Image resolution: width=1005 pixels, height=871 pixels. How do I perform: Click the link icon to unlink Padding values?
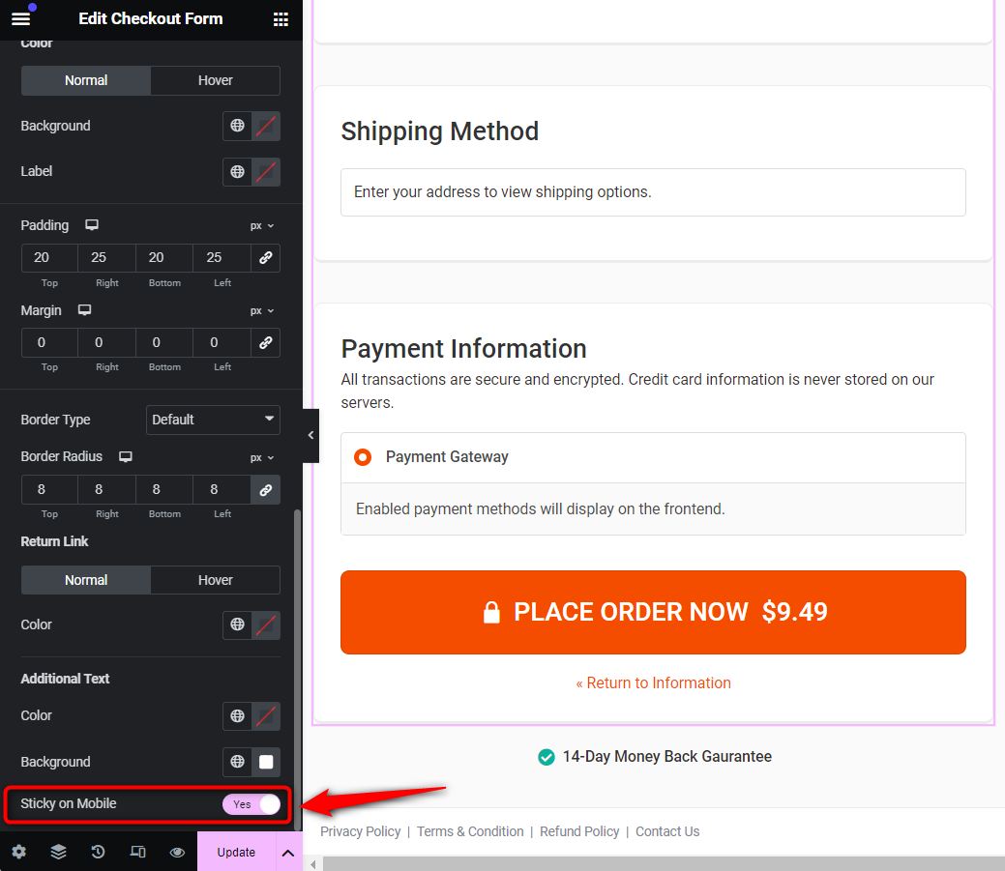point(265,257)
